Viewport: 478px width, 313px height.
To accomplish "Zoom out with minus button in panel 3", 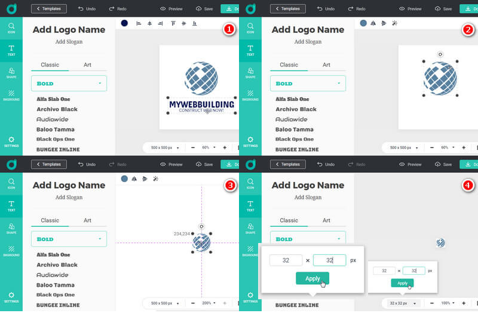I will click(193, 303).
